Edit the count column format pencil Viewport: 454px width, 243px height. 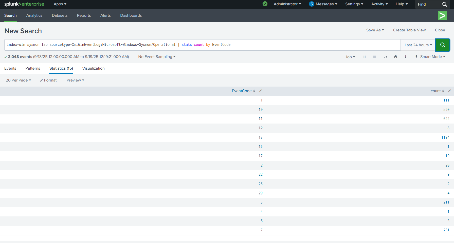(449, 91)
